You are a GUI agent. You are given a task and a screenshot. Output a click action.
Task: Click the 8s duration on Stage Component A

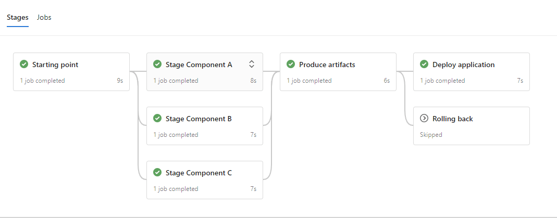[253, 81]
